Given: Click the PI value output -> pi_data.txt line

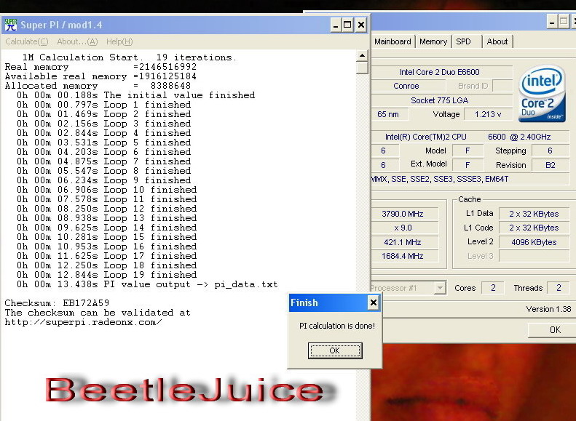Looking at the screenshot, I should pos(147,284).
